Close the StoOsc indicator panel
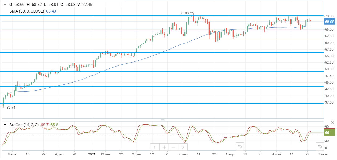The width and height of the screenshot is (337, 160). (332, 123)
